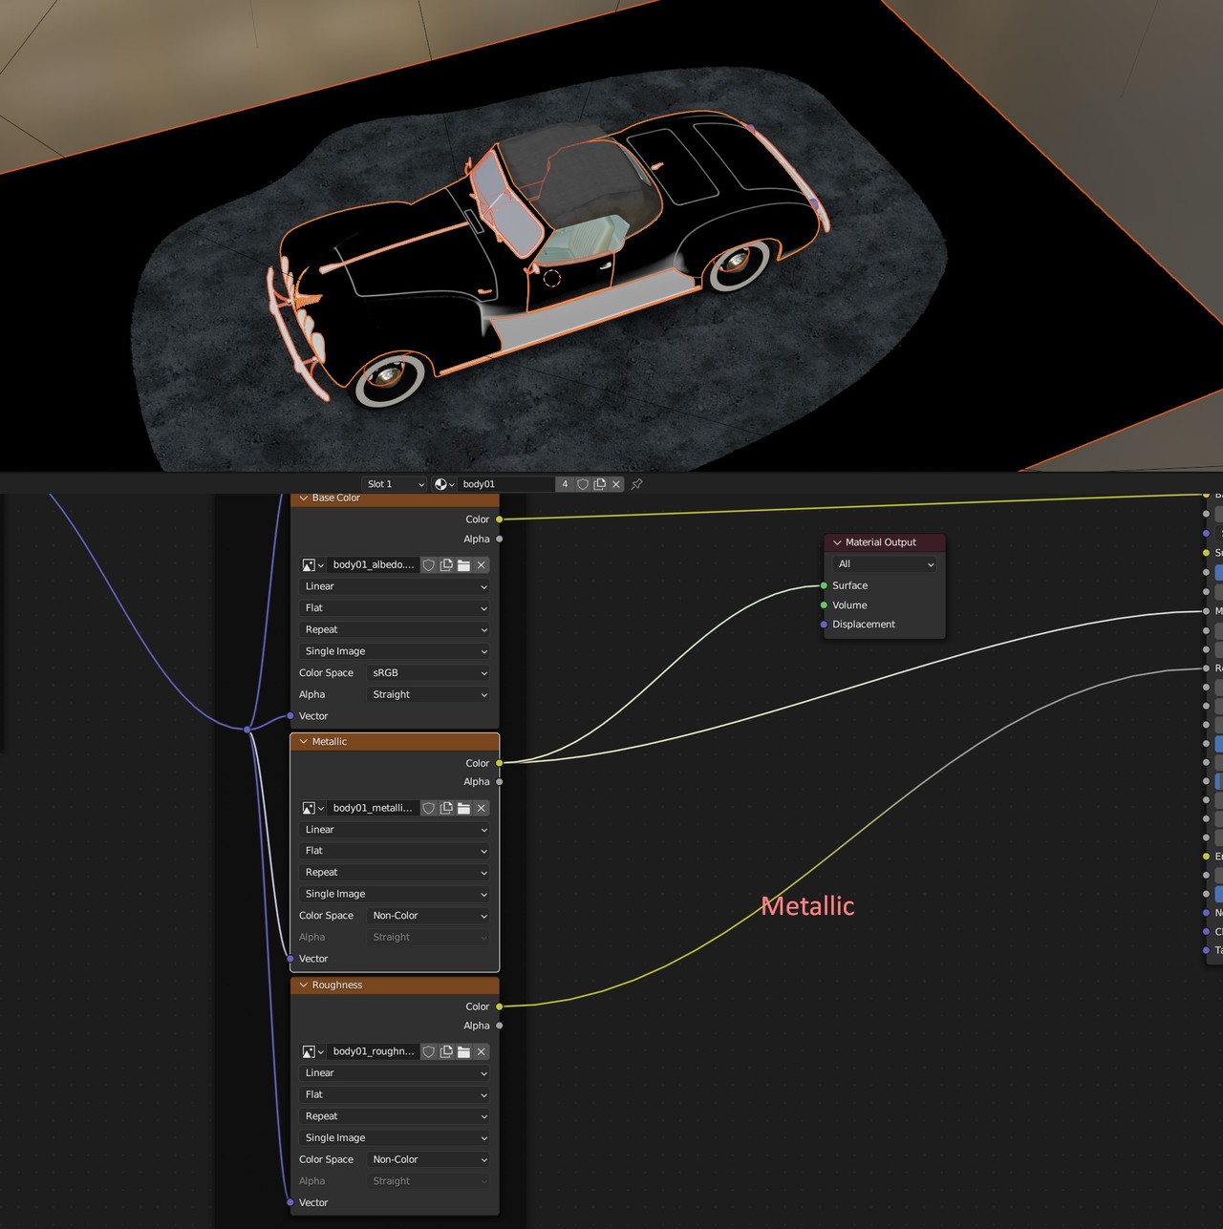Click Alpha output socket of Metallic node

[x=499, y=782]
